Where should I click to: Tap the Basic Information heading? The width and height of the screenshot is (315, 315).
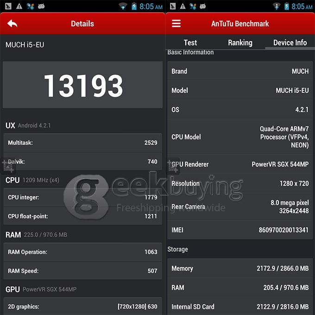click(x=190, y=52)
